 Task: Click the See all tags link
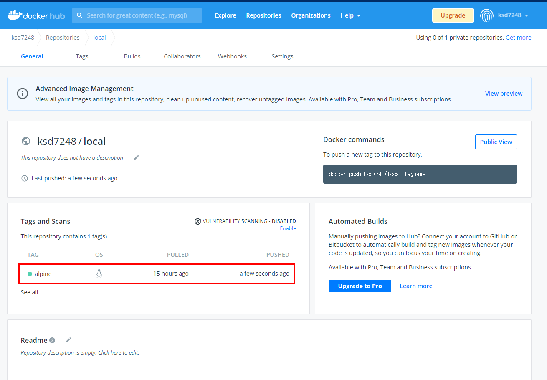(x=29, y=292)
